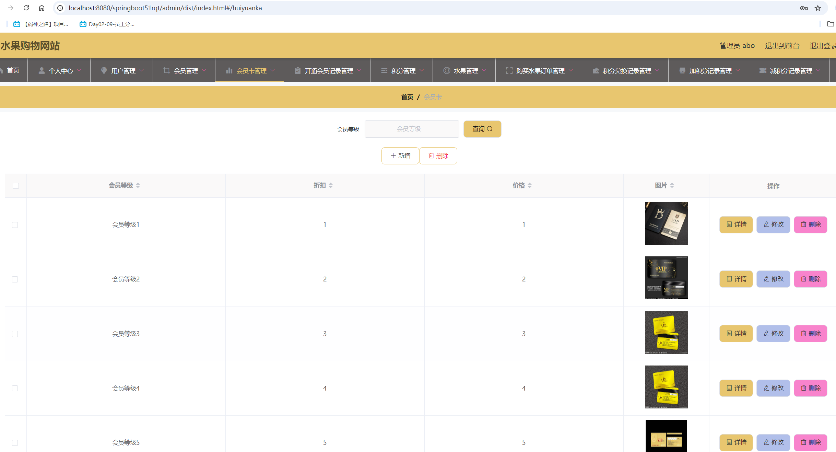This screenshot has height=452, width=836.
Task: Sort by 折扣 column arrows
Action: click(331, 185)
